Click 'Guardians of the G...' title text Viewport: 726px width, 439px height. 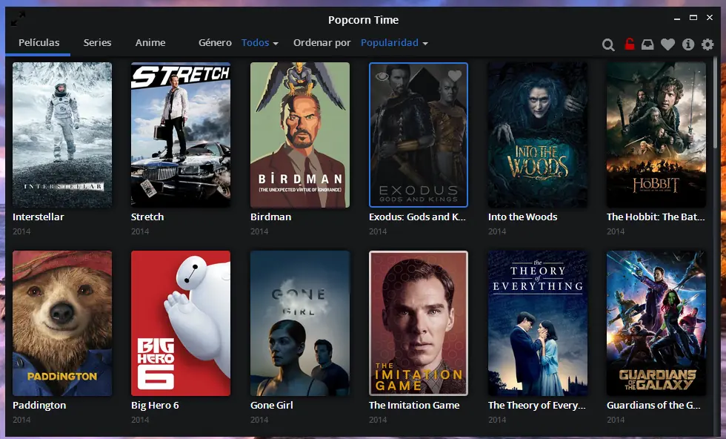coord(653,405)
